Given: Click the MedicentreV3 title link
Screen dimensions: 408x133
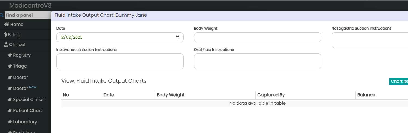Looking at the screenshot, I should (30, 5).
